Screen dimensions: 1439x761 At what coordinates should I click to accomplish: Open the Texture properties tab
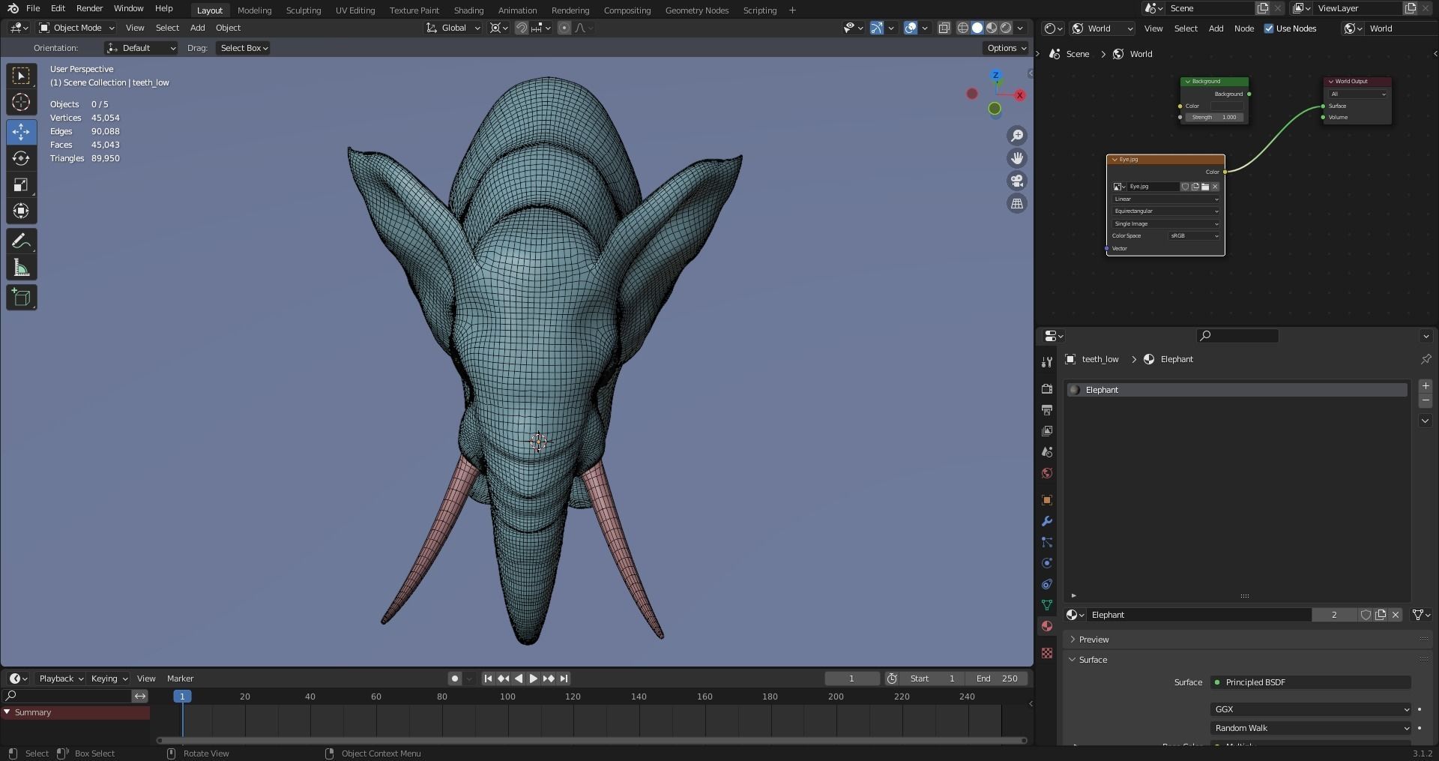[x=1047, y=653]
